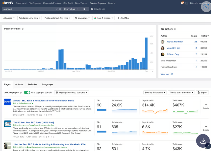Open the Trends: Last 6 months dropdown
The height and width of the screenshot is (151, 211).
pyautogui.click(x=181, y=92)
